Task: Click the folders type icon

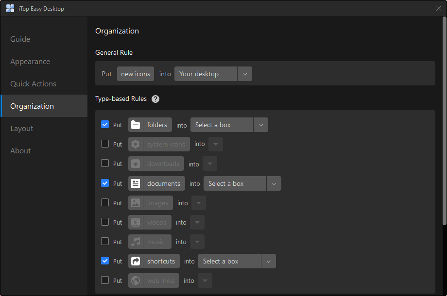Action: pos(136,125)
